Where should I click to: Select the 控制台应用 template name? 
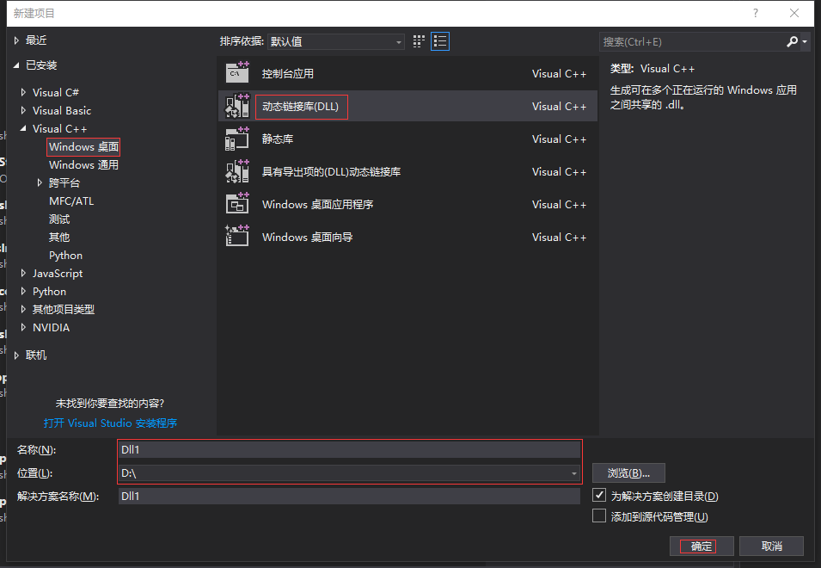287,73
